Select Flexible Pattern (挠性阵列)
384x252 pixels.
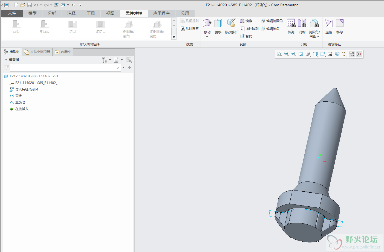(x=249, y=29)
